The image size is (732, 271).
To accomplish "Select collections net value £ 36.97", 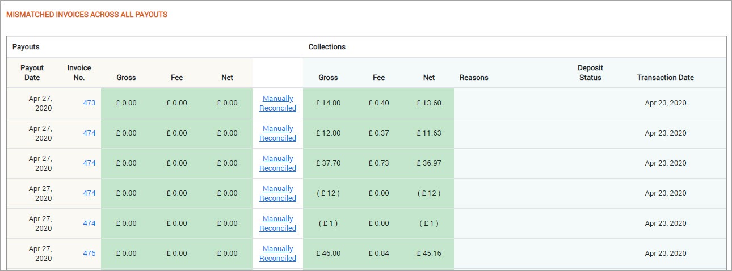I will pos(429,163).
